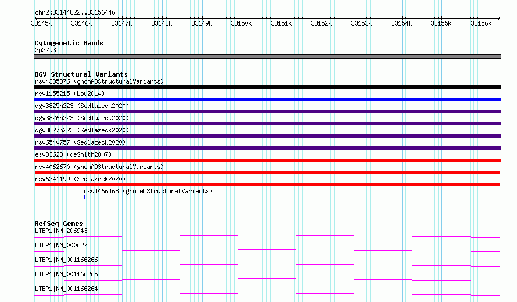Open dgv3827n223 (Sedlazeck2020) label
This screenshot has height=302, width=517.
coord(82,130)
